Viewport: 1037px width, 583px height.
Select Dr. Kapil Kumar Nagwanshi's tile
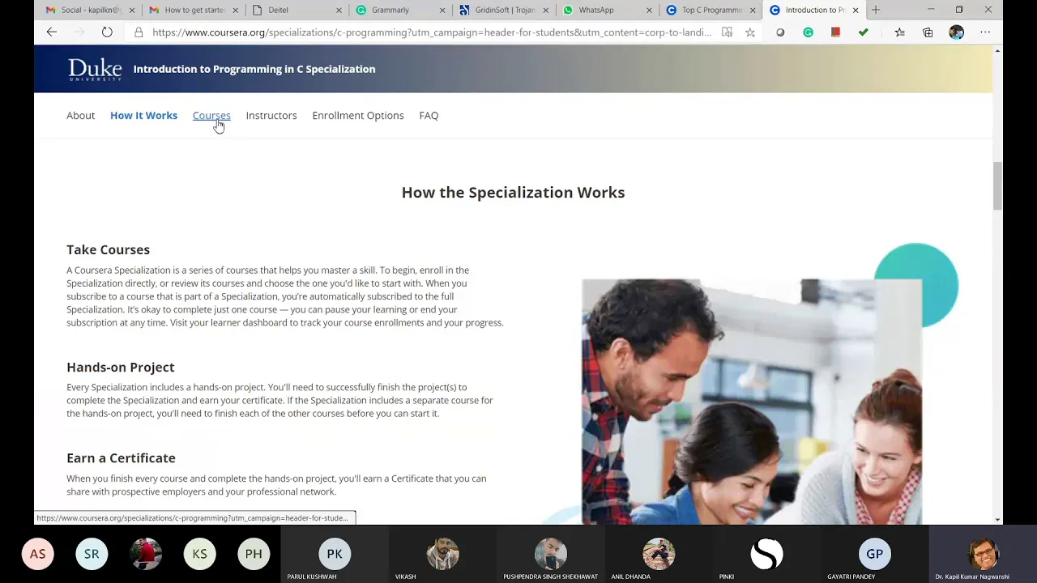pos(983,554)
